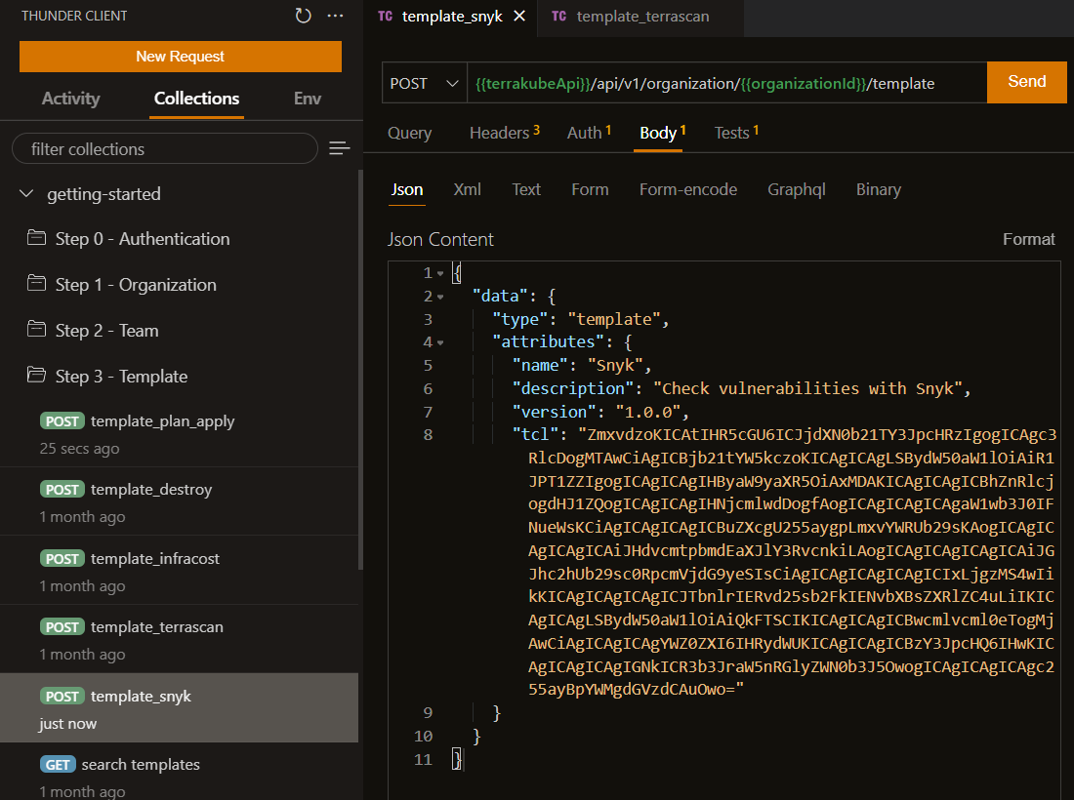Collapse Step 3 - Template folder
1074x800 pixels.
(120, 377)
